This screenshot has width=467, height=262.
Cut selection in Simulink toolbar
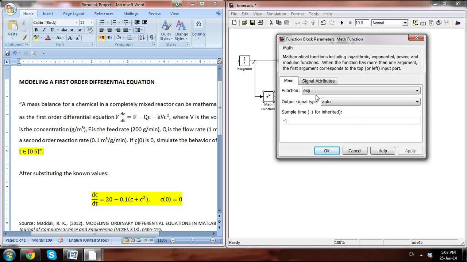pos(271,23)
